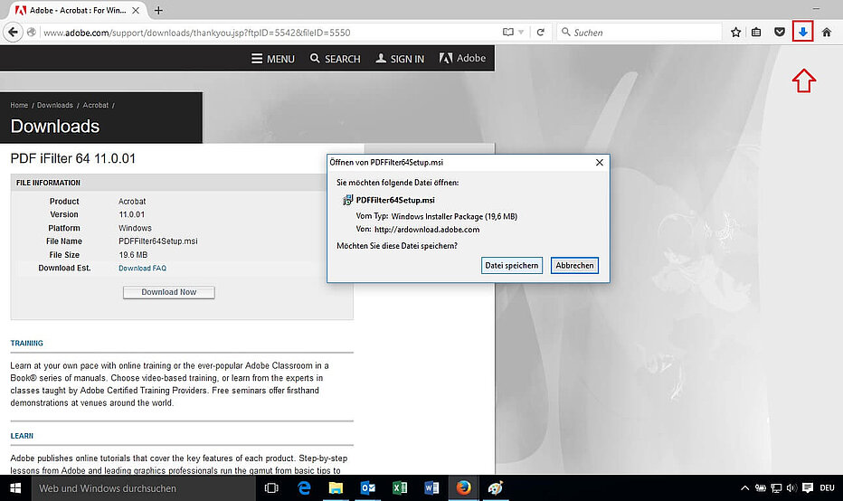Open the power/battery tray icon
This screenshot has height=501, width=843.
(760, 488)
